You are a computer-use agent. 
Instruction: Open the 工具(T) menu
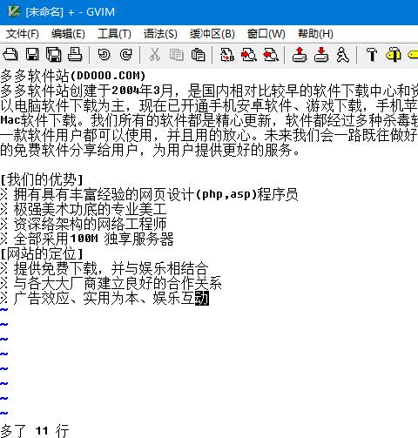click(x=114, y=34)
